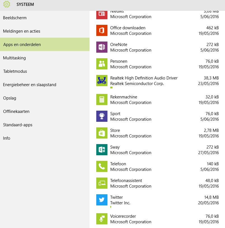Open the Info settings page
The image size is (225, 228).
tap(45, 138)
